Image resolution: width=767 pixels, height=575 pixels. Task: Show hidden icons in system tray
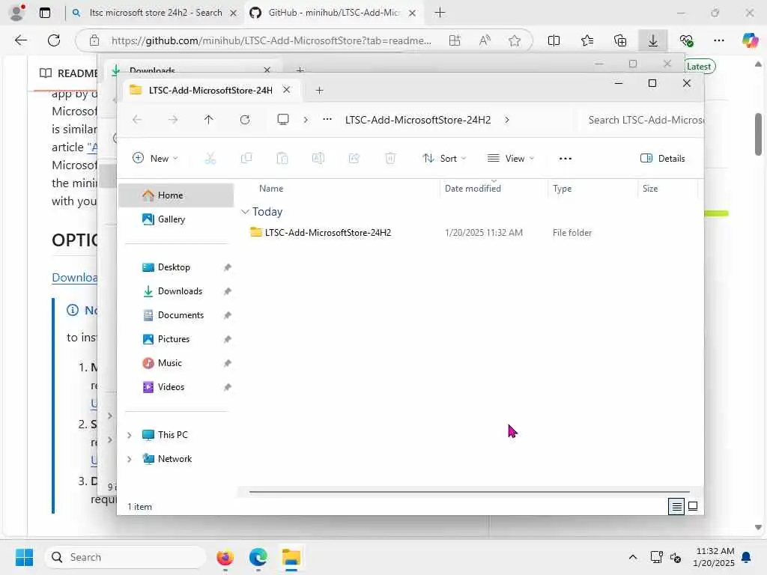[632, 557]
